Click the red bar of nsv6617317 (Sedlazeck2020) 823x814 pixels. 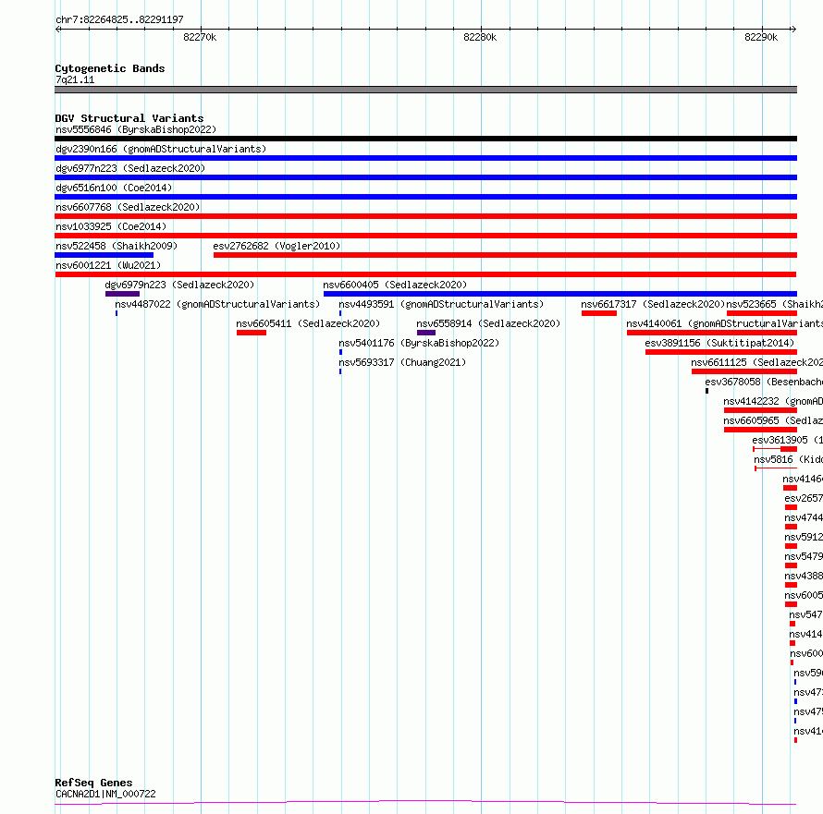click(599, 313)
